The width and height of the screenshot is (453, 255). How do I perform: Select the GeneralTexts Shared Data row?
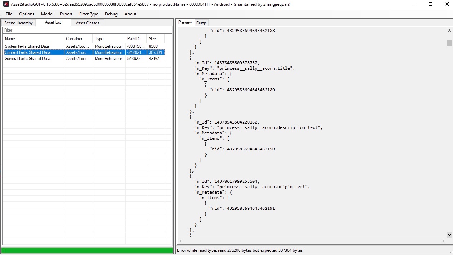[x=84, y=59]
